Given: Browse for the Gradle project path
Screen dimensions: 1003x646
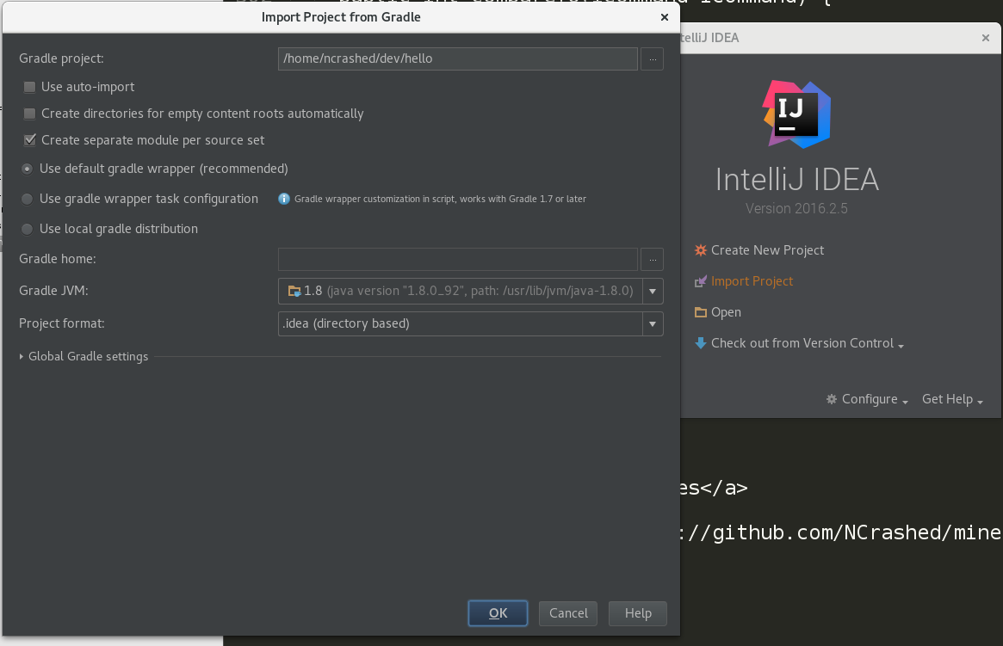Looking at the screenshot, I should coord(653,58).
